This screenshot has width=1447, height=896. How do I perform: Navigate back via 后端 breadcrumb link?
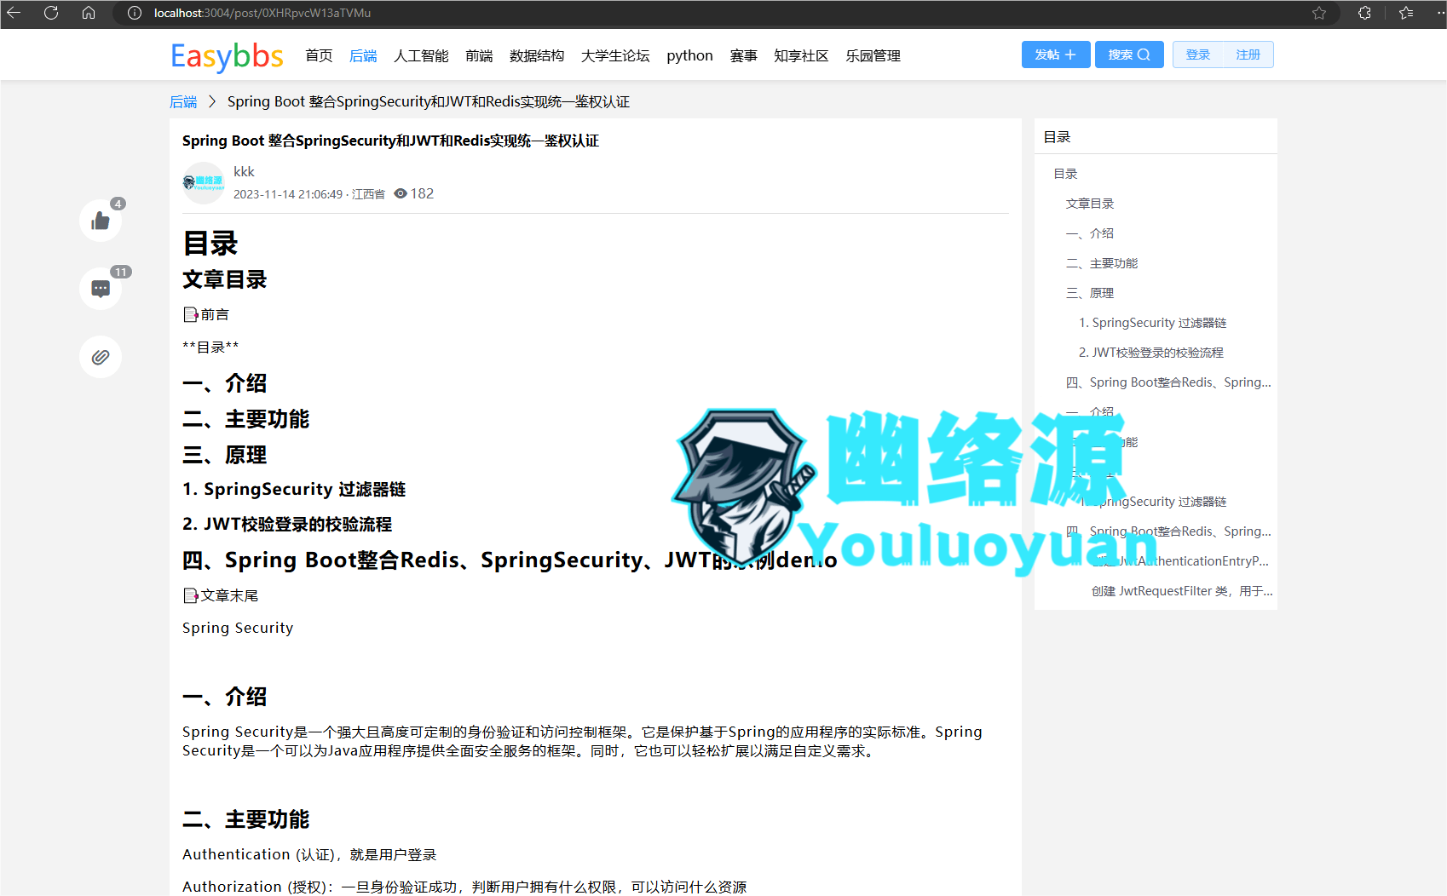(x=182, y=101)
